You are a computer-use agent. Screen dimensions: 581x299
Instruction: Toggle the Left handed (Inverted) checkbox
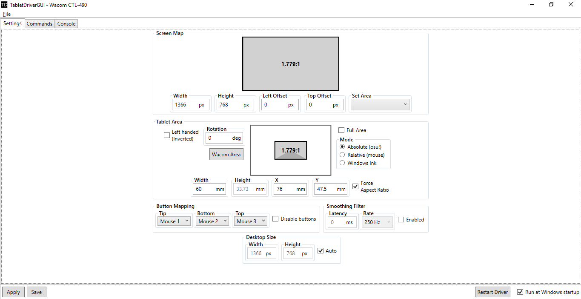click(167, 135)
